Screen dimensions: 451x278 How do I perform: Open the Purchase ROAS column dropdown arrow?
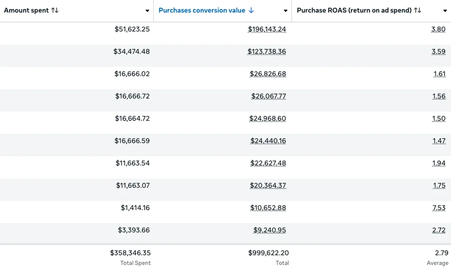coord(445,11)
